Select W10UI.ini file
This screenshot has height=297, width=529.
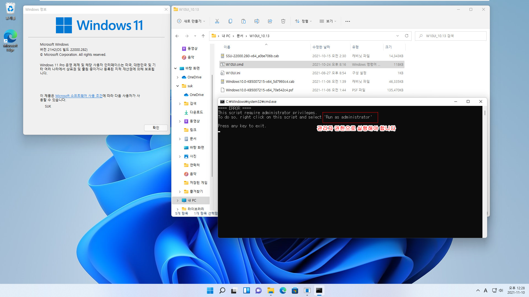click(x=312, y=73)
